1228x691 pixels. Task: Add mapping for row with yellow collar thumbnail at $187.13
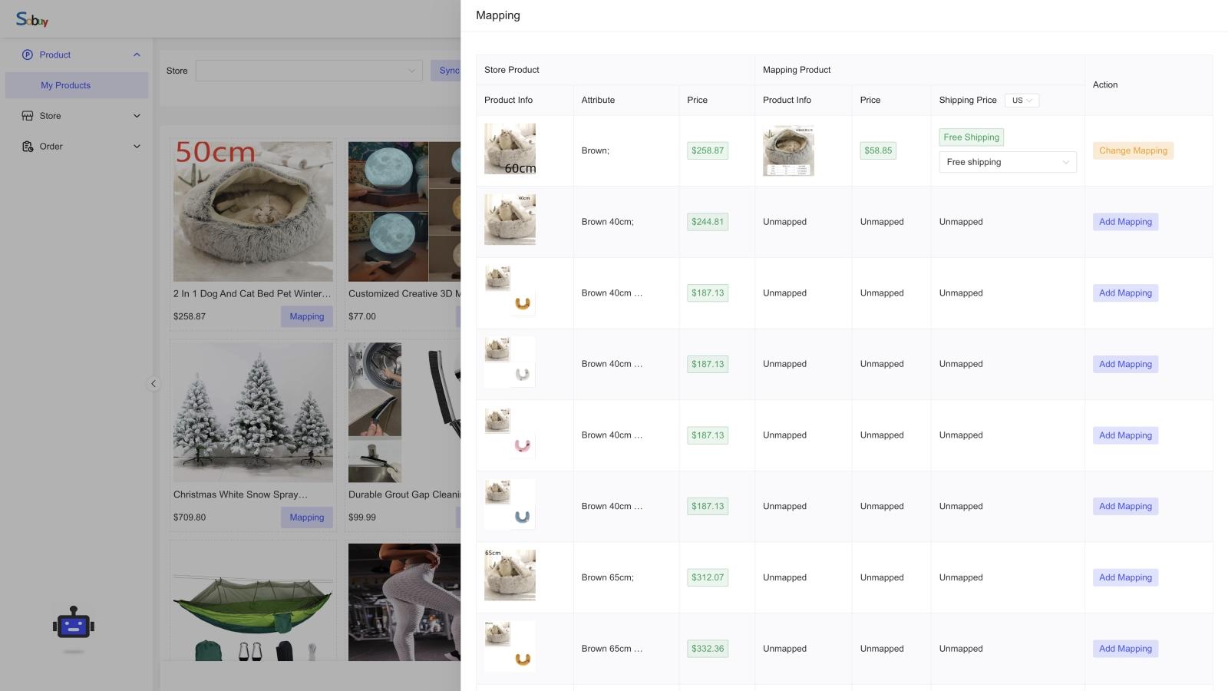[x=1125, y=293]
